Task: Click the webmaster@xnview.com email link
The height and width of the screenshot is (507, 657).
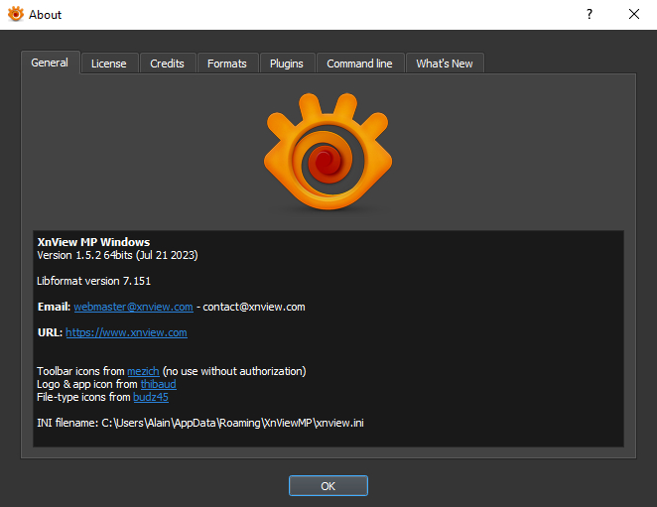Action: [x=133, y=307]
